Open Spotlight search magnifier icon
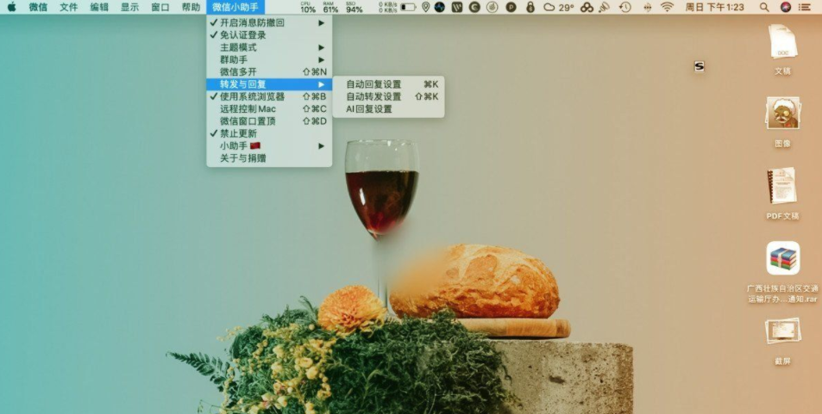This screenshot has width=822, height=414. pyautogui.click(x=764, y=7)
